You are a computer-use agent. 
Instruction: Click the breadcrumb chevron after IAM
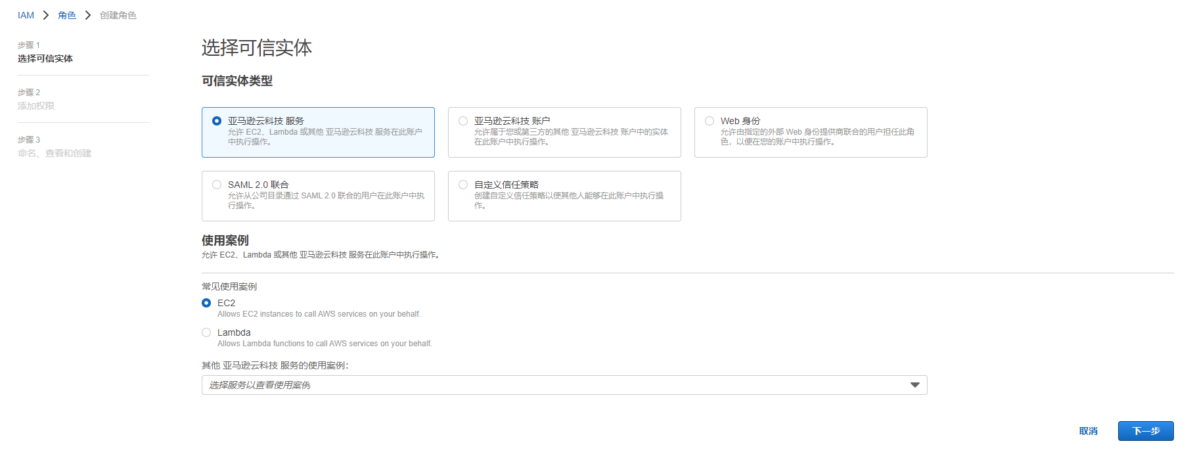46,15
